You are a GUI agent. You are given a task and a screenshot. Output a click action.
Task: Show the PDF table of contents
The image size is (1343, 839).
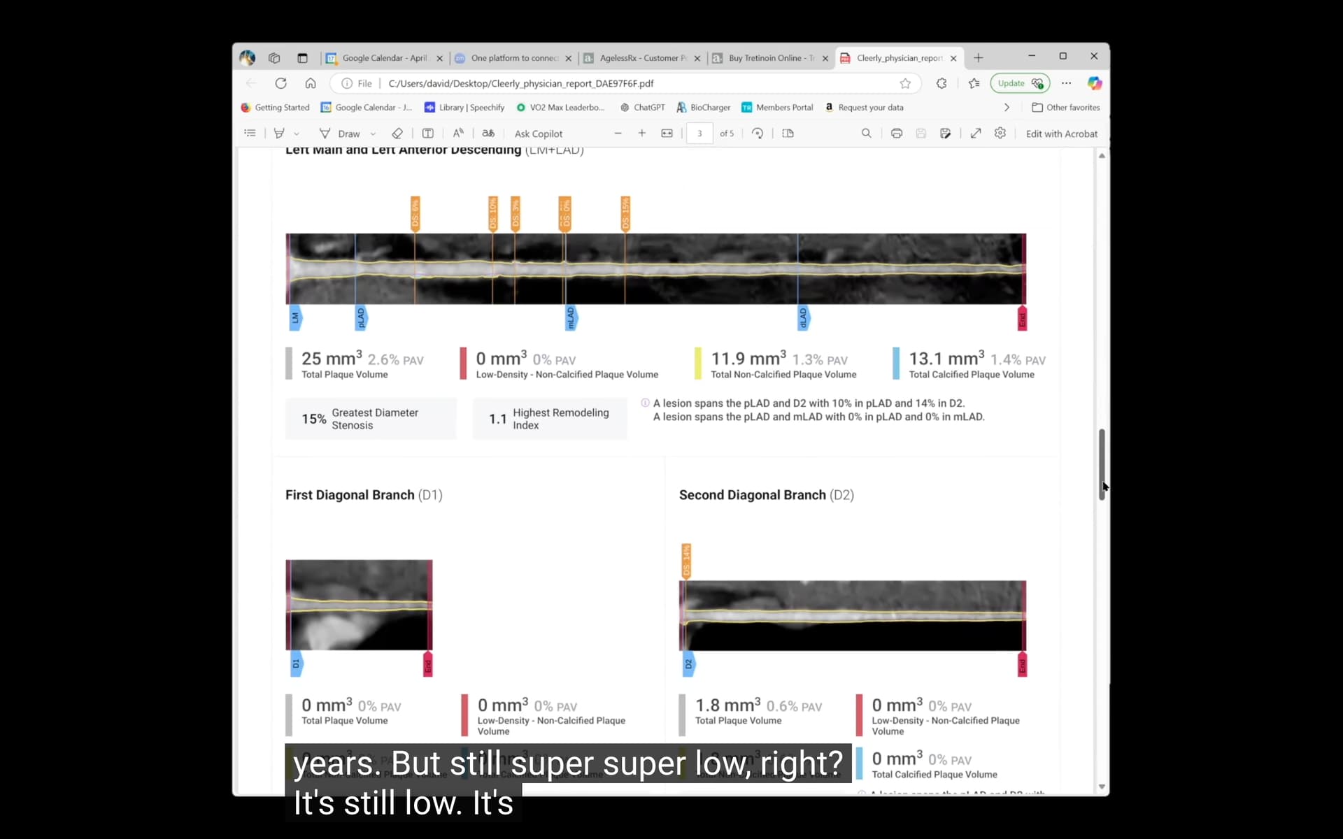[250, 133]
